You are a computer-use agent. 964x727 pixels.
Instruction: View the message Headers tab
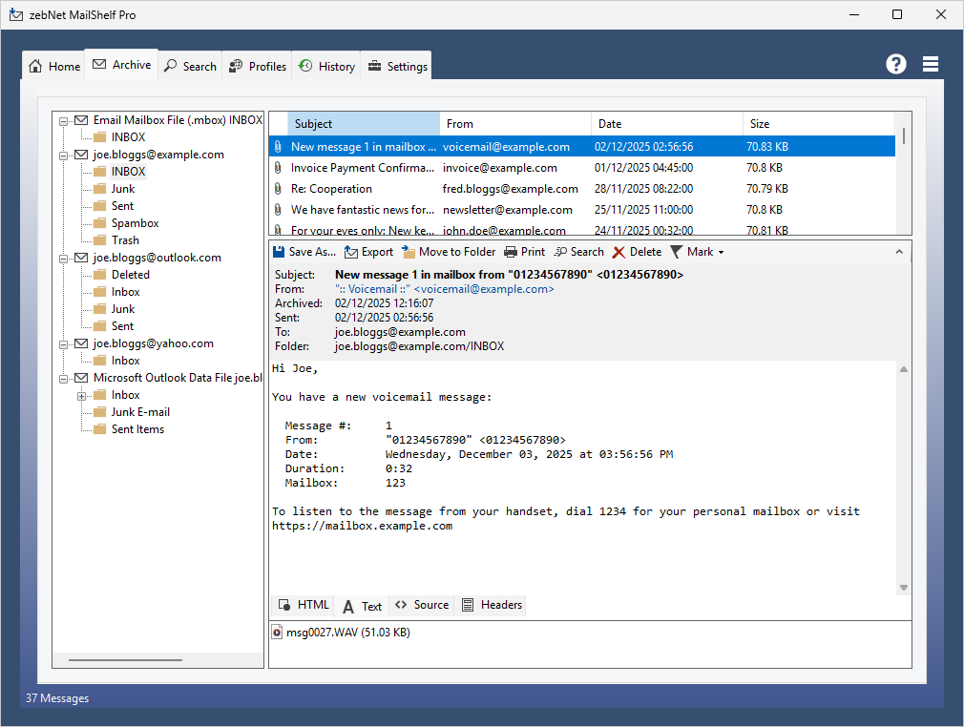[x=492, y=605]
